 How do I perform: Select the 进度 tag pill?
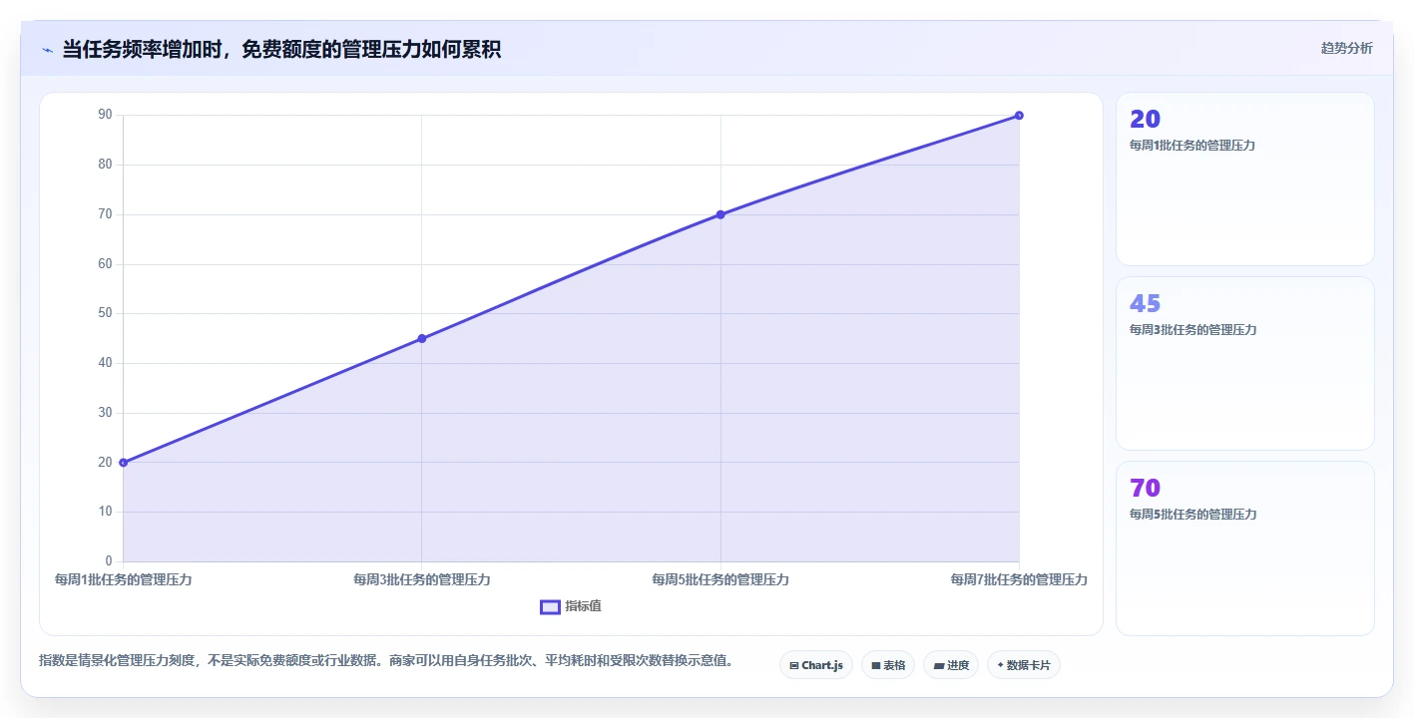tap(951, 665)
